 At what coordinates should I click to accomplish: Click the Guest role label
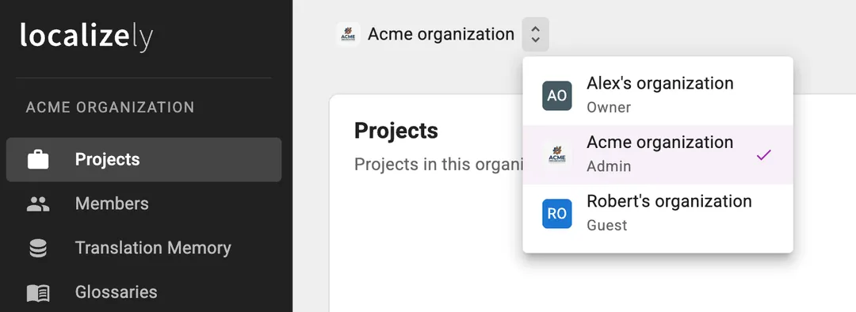coord(607,225)
